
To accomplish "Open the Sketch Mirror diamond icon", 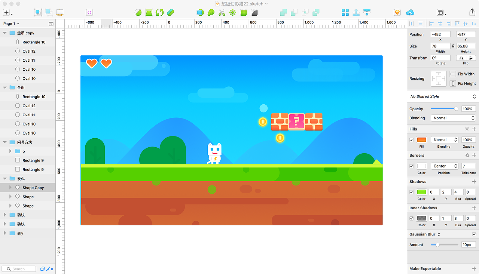I will 397,13.
